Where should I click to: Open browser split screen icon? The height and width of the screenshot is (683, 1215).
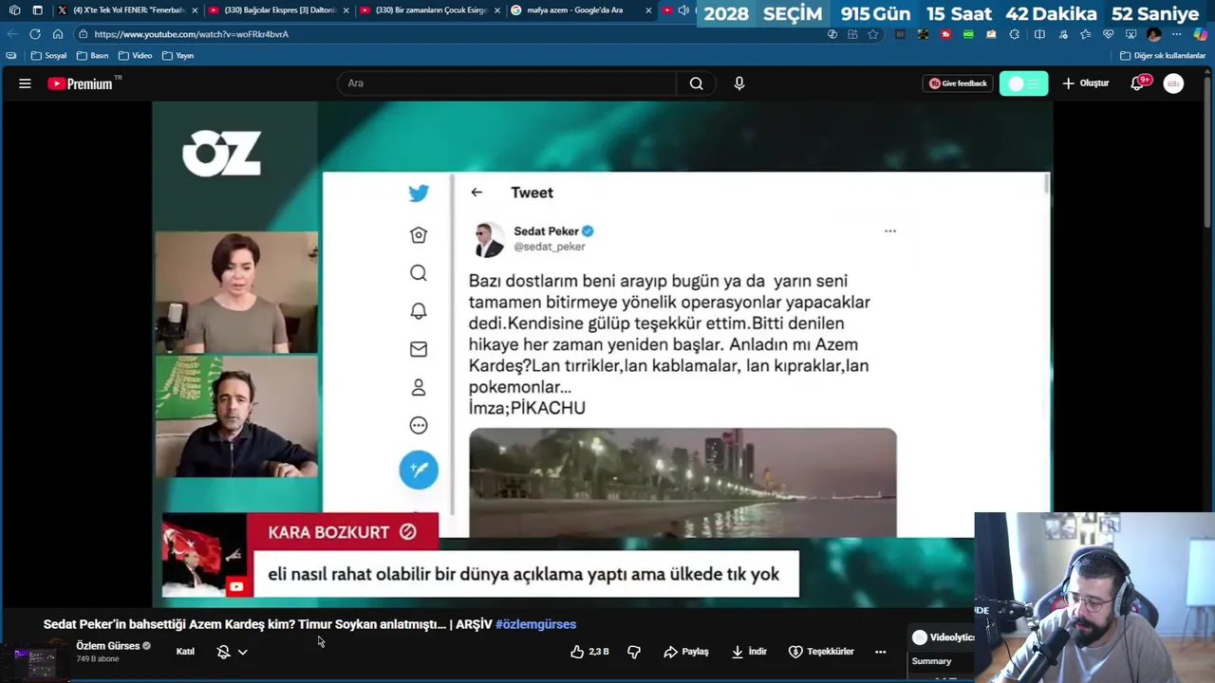(x=1039, y=34)
